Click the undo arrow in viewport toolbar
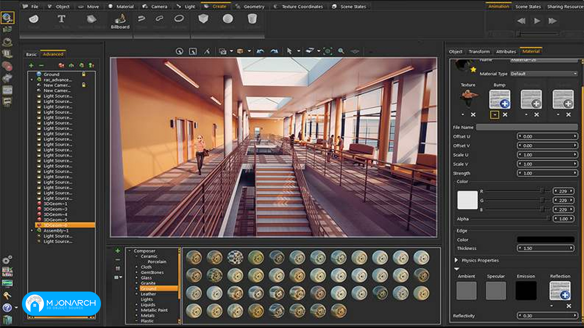The height and width of the screenshot is (328, 584). (260, 51)
